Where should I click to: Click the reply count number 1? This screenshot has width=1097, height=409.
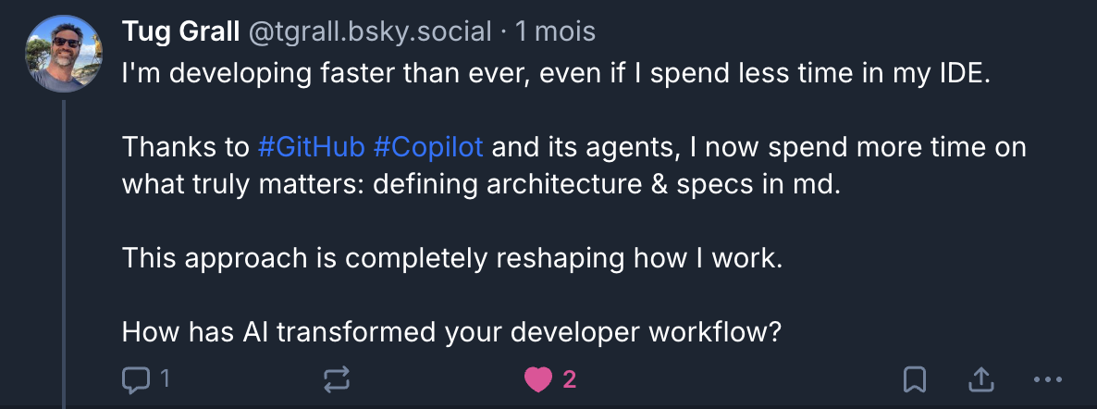[x=165, y=378]
